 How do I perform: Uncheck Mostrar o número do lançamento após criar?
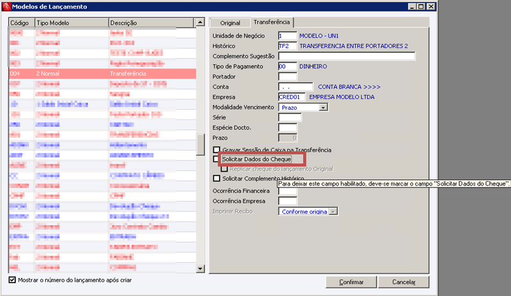[x=12, y=280]
